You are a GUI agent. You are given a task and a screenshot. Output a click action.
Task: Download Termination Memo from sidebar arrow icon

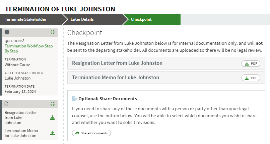coord(52,133)
